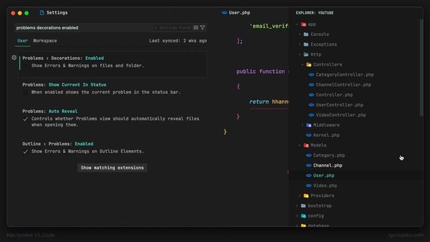This screenshot has width=430, height=242.
Task: Toggle Show Current In Status checkbox
Action: (x=26, y=93)
